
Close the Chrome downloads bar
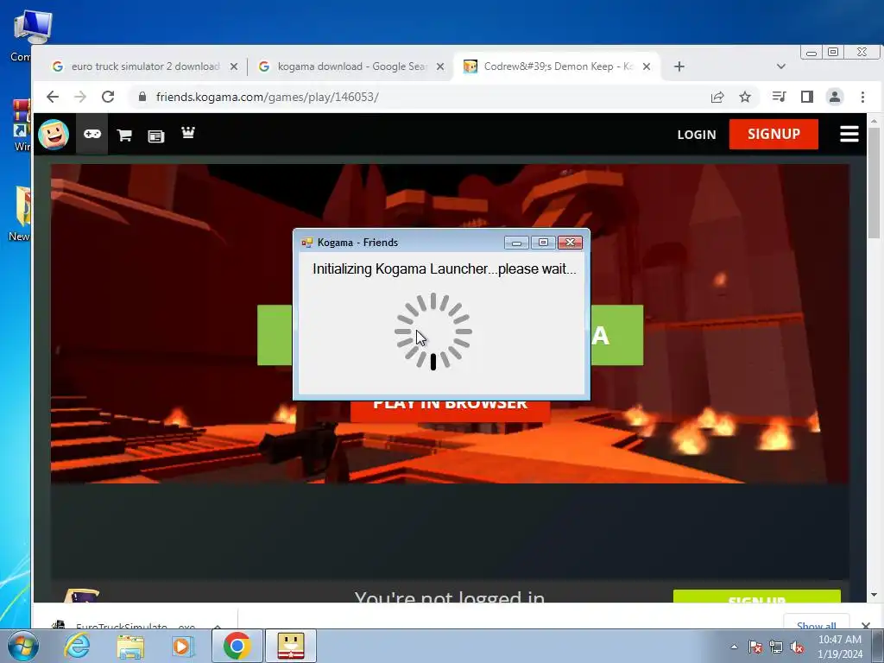click(866, 625)
